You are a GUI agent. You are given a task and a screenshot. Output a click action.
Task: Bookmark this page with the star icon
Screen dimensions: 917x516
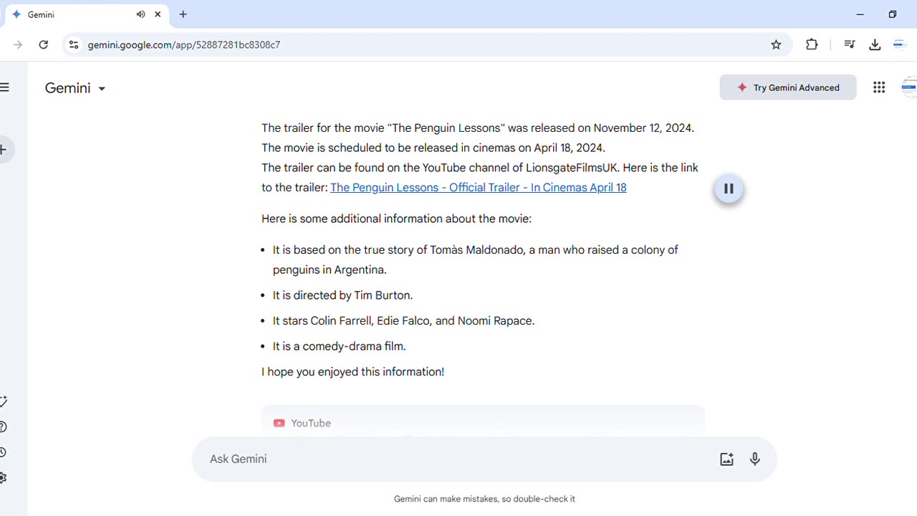776,44
